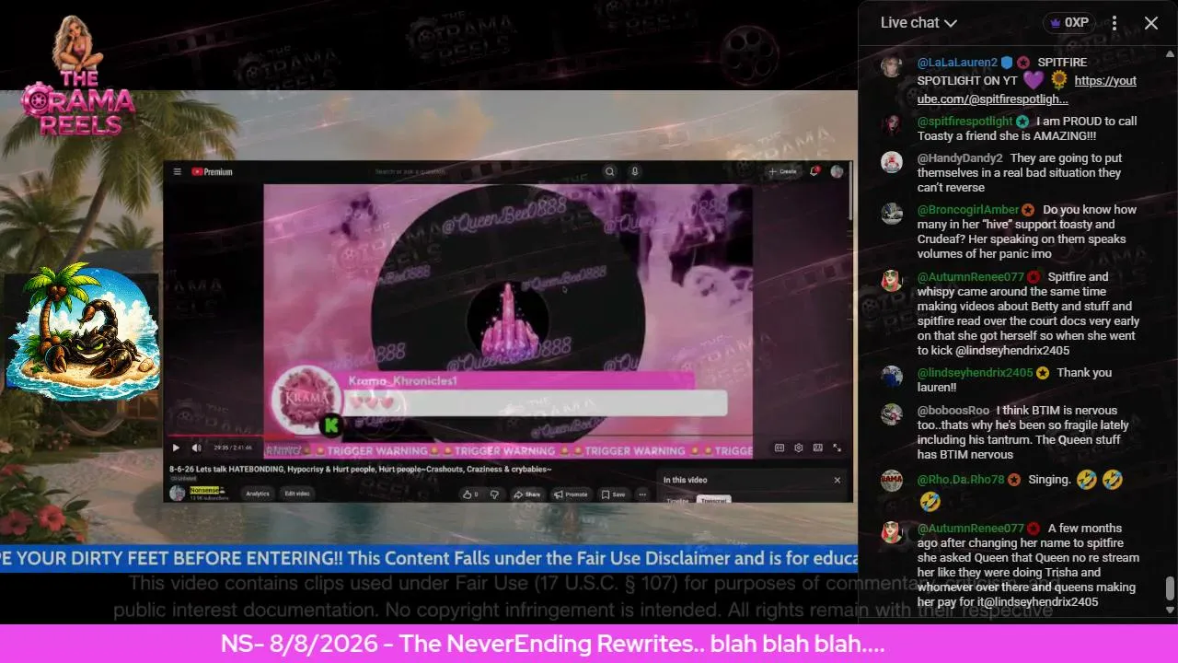The image size is (1178, 663).
Task: Save the video to a playlist
Action: point(613,494)
